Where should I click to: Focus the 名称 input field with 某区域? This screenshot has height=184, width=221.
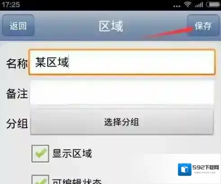coord(122,62)
